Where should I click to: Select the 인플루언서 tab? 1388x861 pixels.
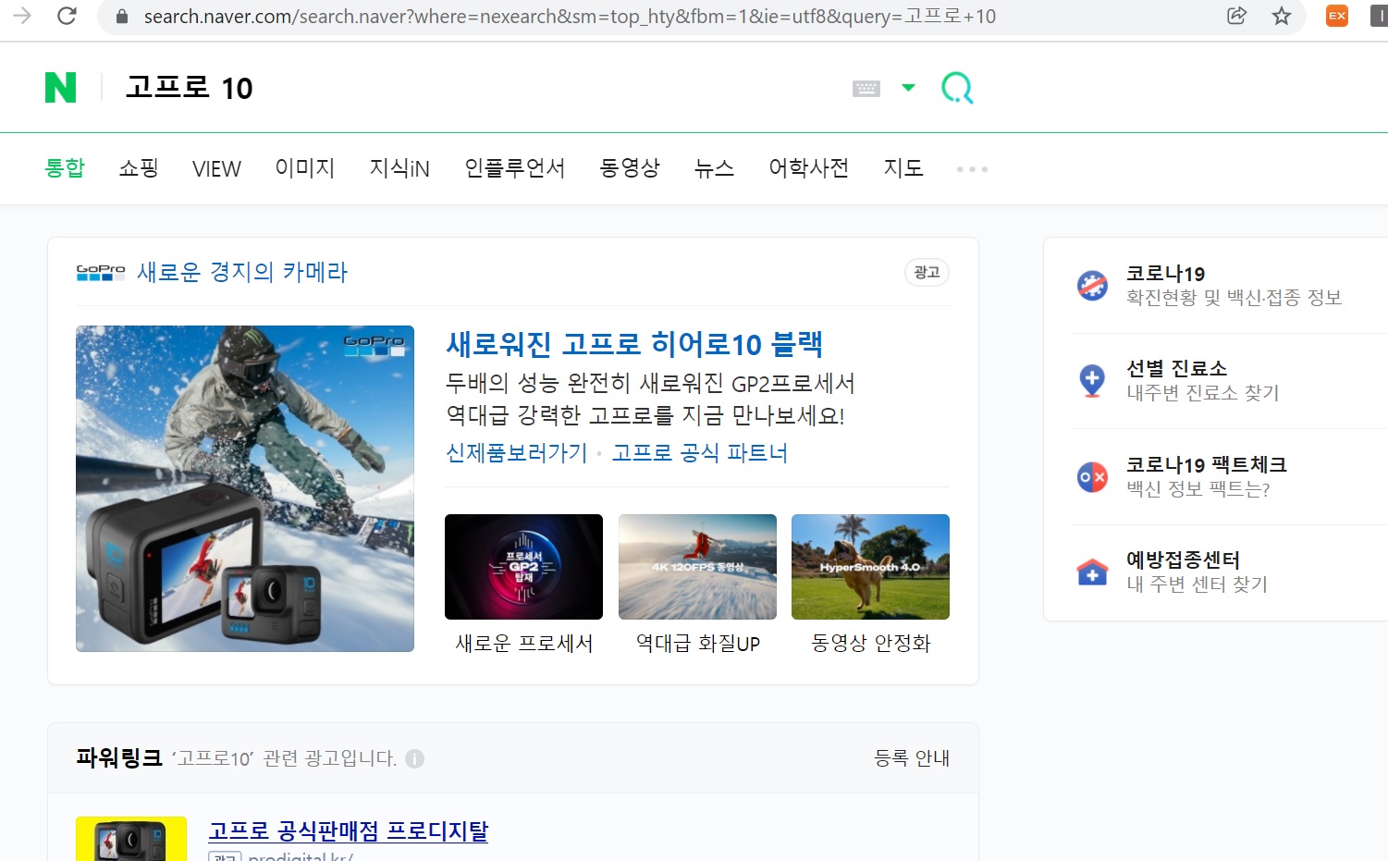point(515,168)
